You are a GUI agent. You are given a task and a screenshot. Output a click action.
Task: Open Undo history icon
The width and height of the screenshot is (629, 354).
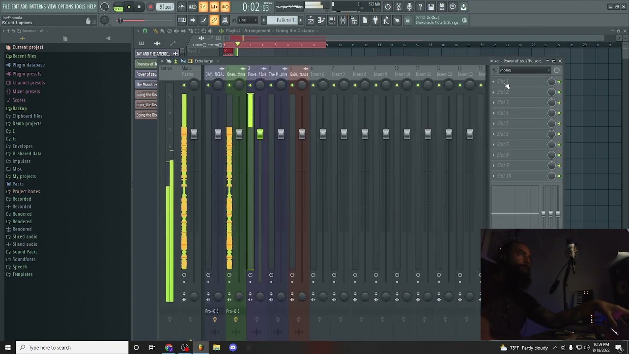click(x=388, y=7)
